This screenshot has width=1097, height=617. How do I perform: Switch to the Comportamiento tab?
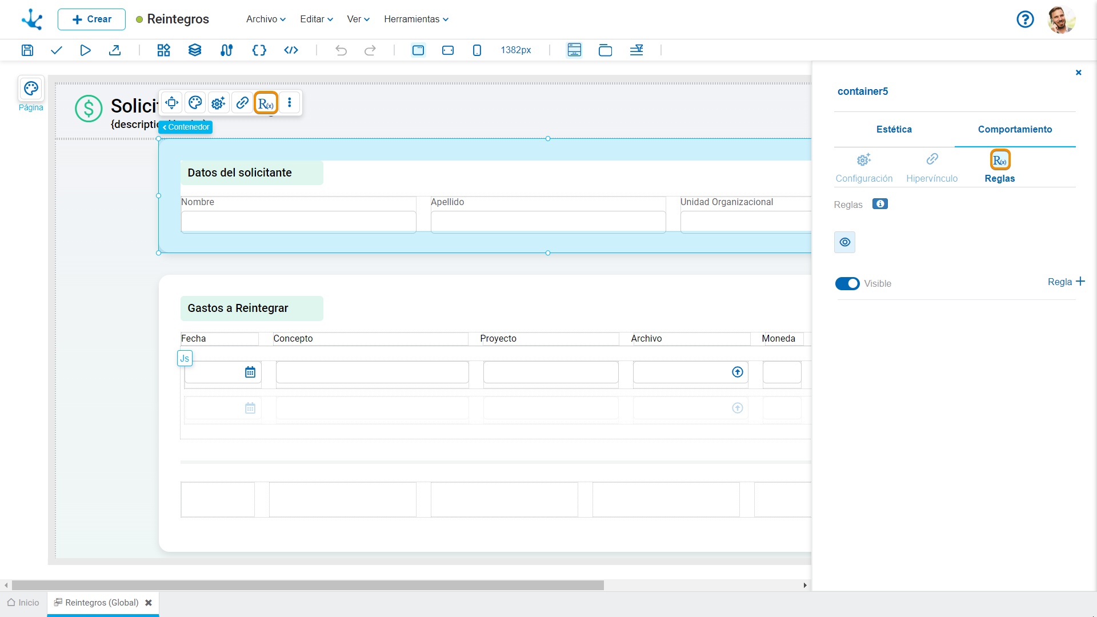pyautogui.click(x=1015, y=130)
